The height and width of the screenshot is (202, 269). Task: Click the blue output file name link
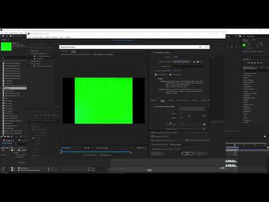pos(177,71)
